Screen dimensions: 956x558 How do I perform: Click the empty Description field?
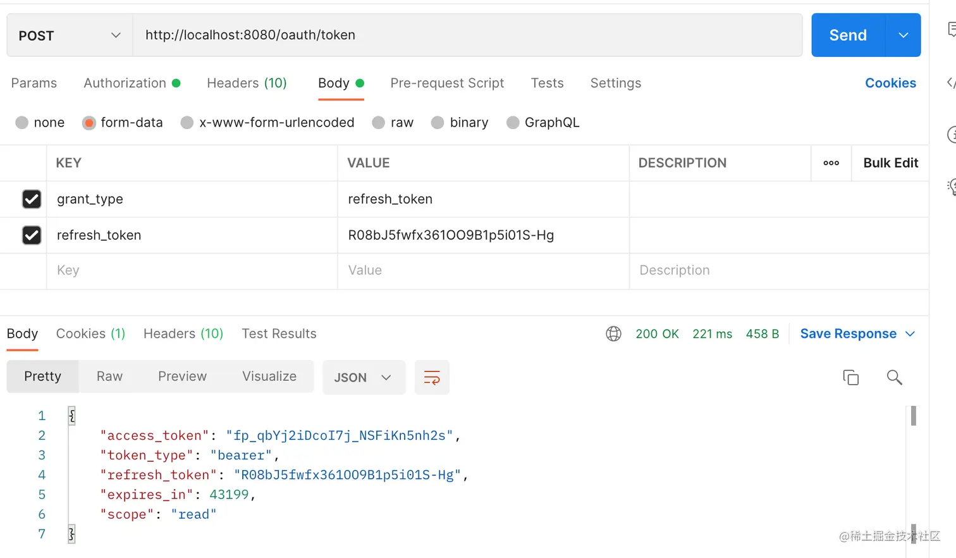(x=778, y=271)
